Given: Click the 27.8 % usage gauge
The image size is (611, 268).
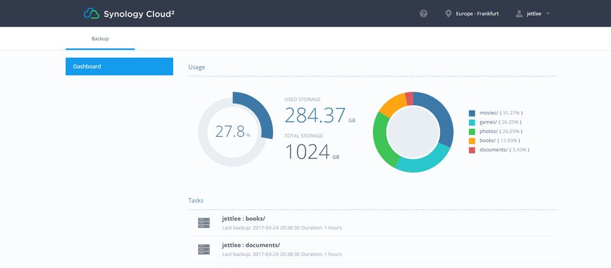Looking at the screenshot, I should 235,129.
